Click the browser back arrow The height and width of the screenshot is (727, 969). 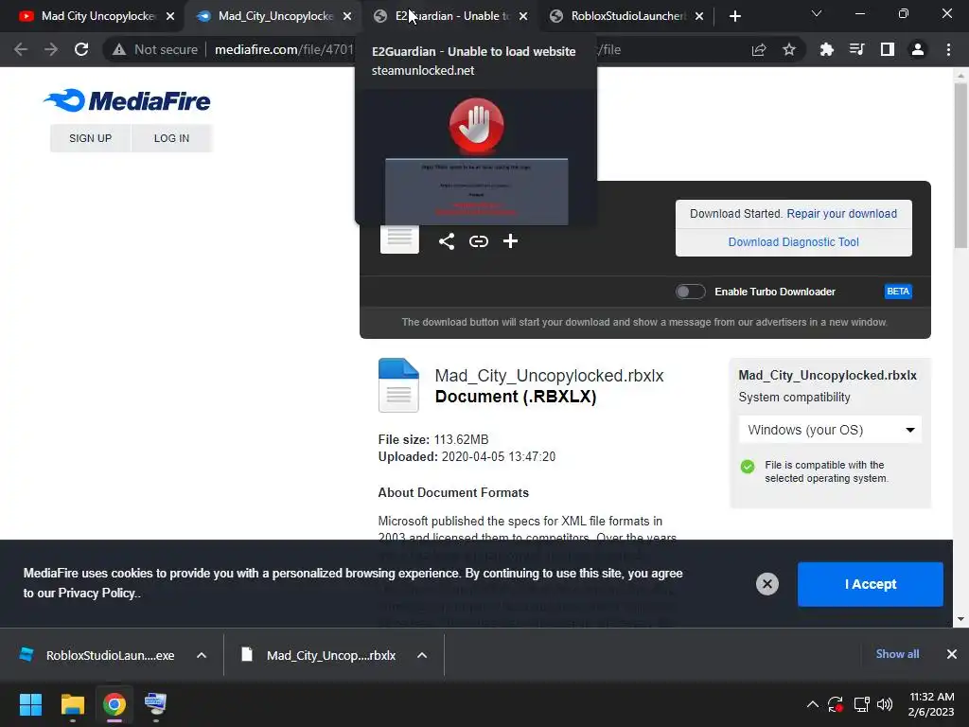click(x=21, y=49)
